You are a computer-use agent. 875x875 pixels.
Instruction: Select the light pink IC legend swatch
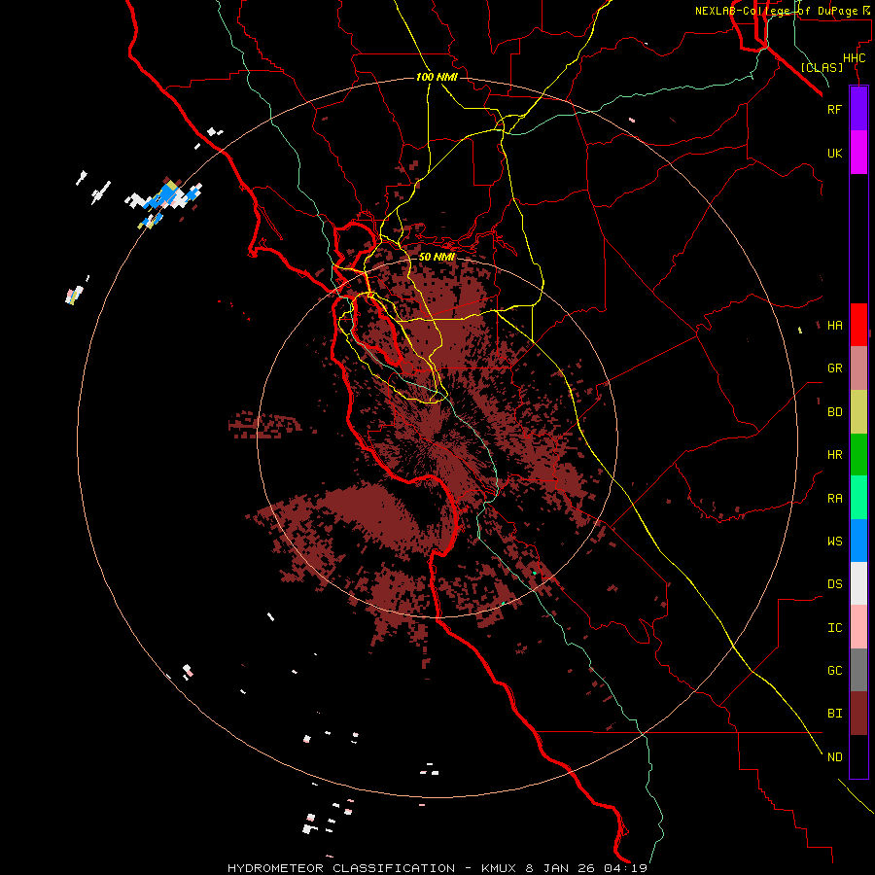click(858, 627)
